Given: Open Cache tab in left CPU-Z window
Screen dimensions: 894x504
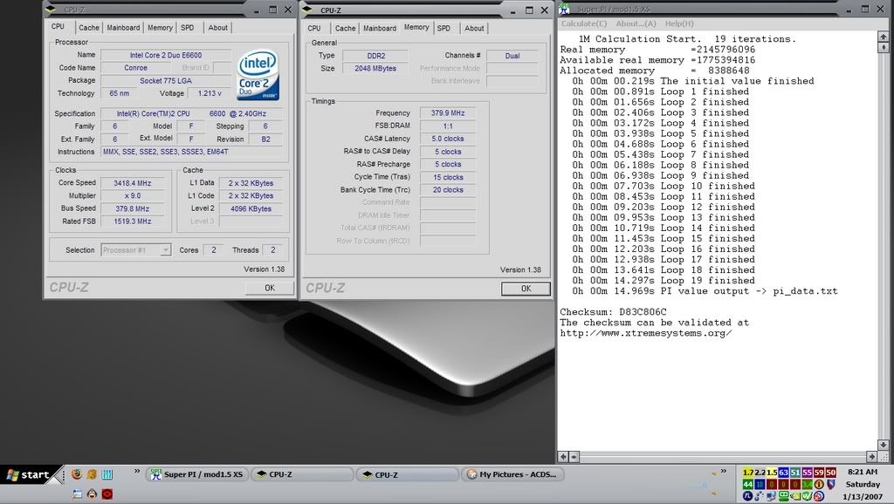Looking at the screenshot, I should [88, 27].
